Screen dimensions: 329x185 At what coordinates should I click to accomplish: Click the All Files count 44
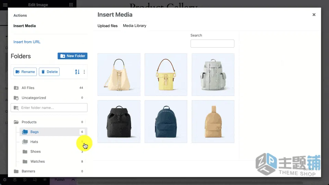tap(81, 88)
